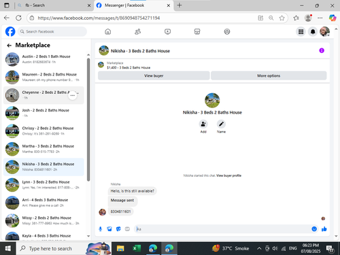
Task: Open conversation information purple icon
Action: [x=322, y=50]
